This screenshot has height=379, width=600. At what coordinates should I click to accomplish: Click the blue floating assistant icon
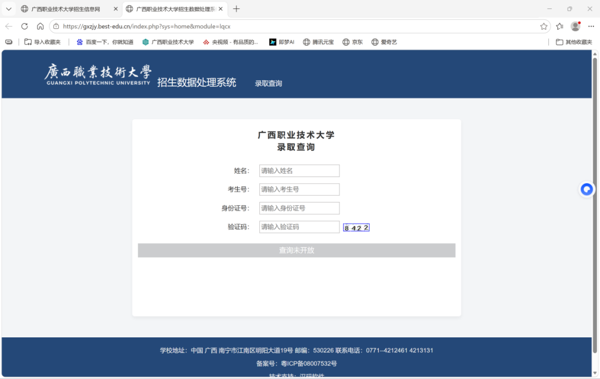pos(587,189)
